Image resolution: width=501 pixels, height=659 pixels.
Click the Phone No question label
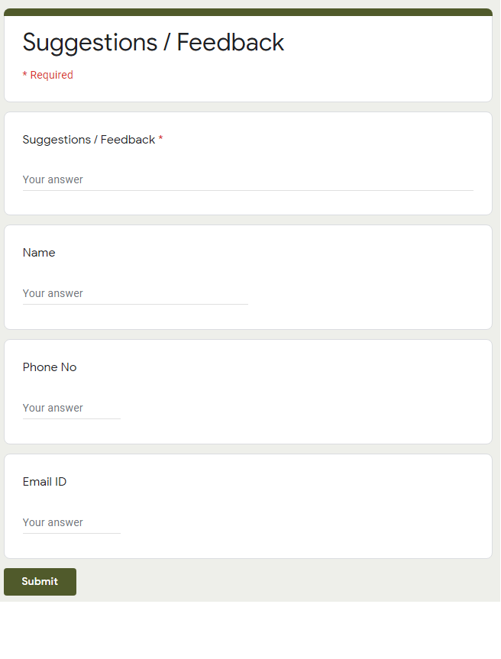click(x=50, y=367)
